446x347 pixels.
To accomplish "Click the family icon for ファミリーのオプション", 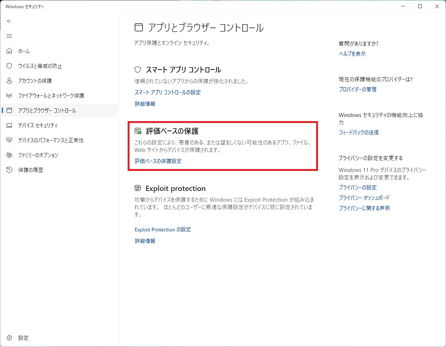I will (x=10, y=155).
